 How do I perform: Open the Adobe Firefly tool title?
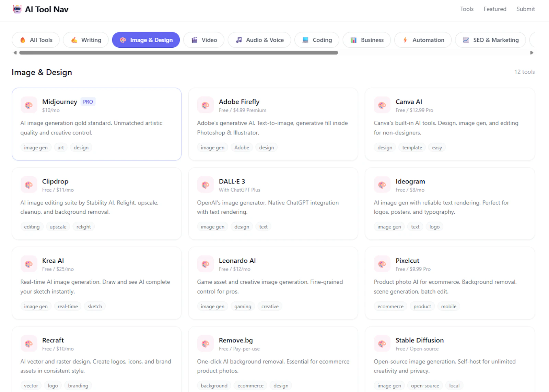pos(239,102)
